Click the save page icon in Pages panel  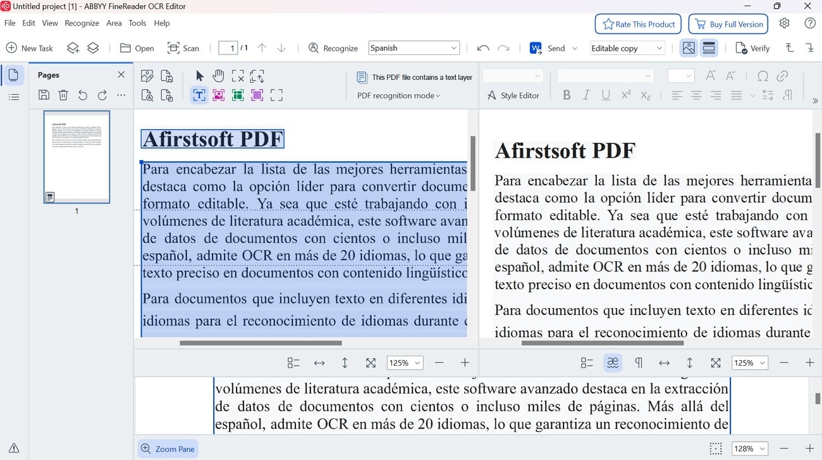(x=44, y=96)
